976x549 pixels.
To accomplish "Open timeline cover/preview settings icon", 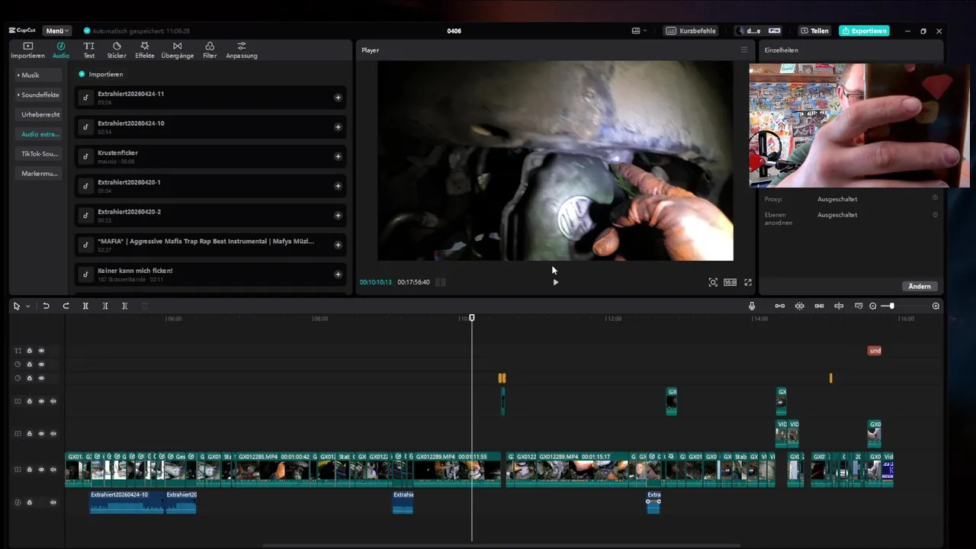I will pyautogui.click(x=859, y=306).
